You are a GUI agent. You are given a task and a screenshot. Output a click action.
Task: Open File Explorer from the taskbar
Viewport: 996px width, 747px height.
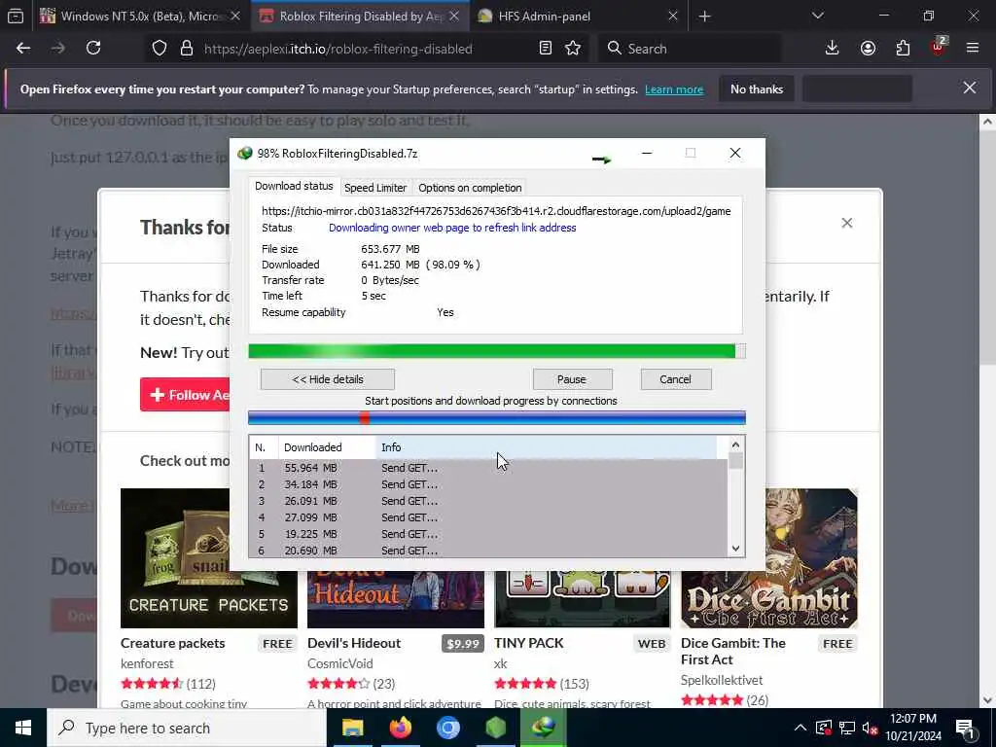click(352, 728)
